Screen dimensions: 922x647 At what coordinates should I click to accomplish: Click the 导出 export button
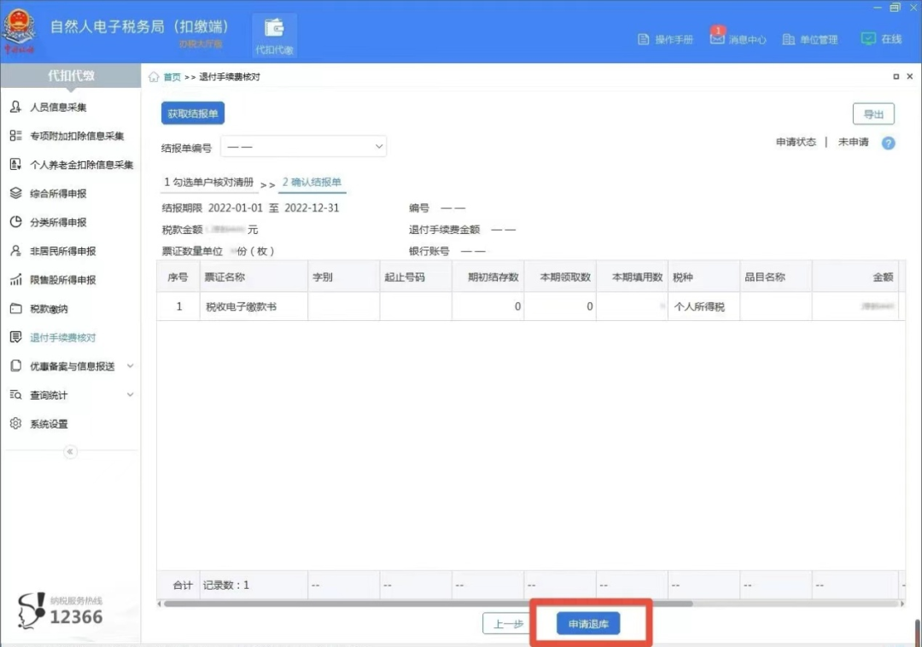point(873,114)
